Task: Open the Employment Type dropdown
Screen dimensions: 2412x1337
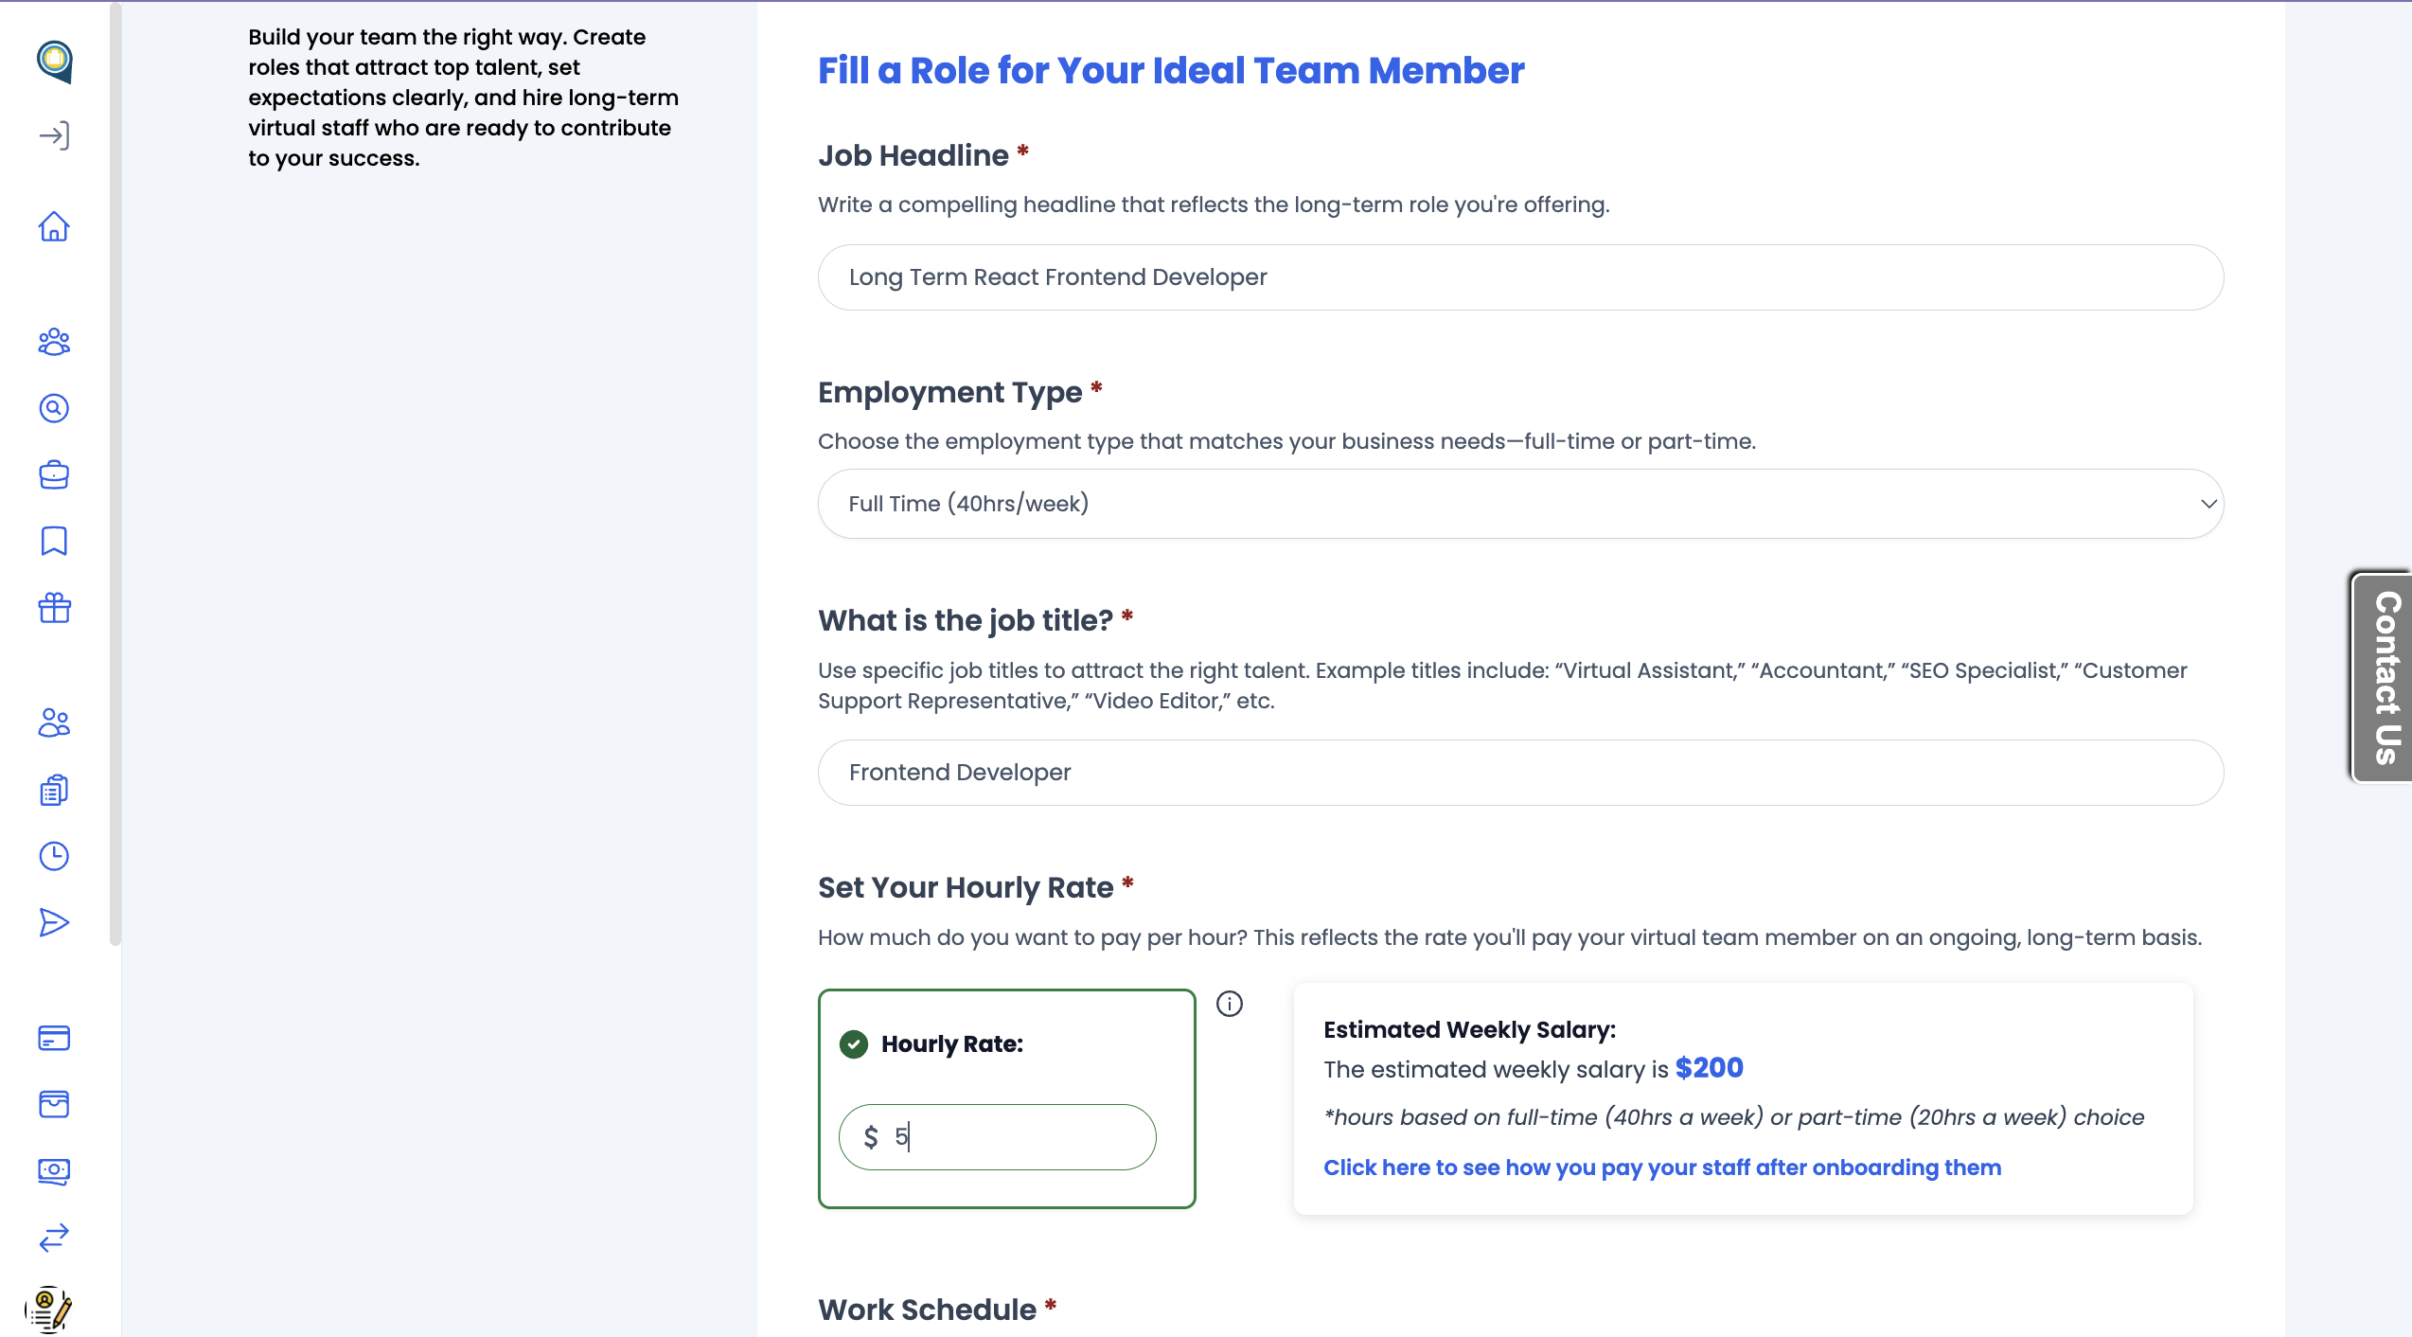Action: click(x=1520, y=504)
